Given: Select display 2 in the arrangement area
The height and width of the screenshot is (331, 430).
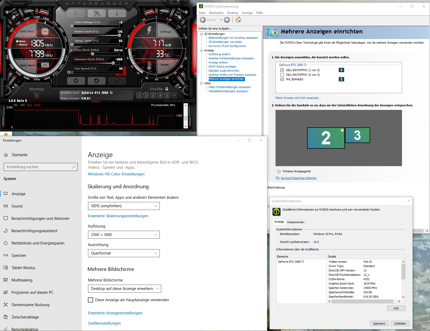Looking at the screenshot, I should [326, 138].
